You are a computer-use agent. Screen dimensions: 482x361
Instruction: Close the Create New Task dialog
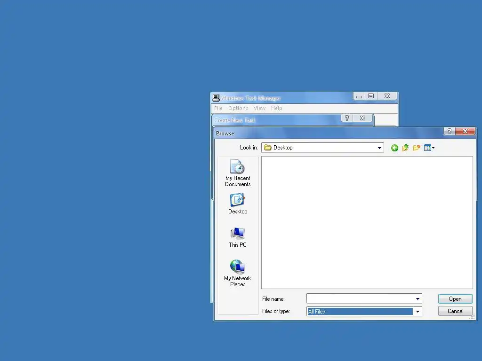point(363,118)
